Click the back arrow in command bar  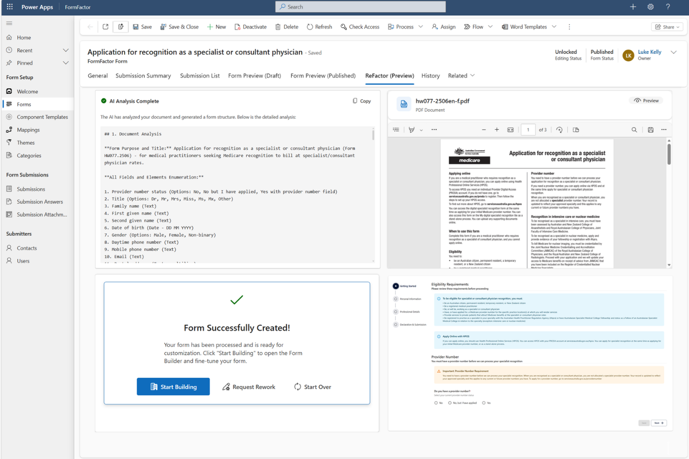point(90,27)
